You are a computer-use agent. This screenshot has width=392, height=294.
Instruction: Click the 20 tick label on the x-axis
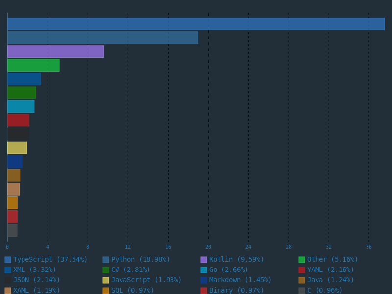(x=208, y=247)
